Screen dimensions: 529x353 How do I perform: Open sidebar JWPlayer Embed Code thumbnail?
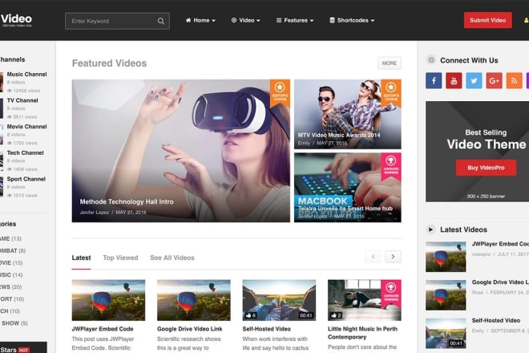point(446,257)
